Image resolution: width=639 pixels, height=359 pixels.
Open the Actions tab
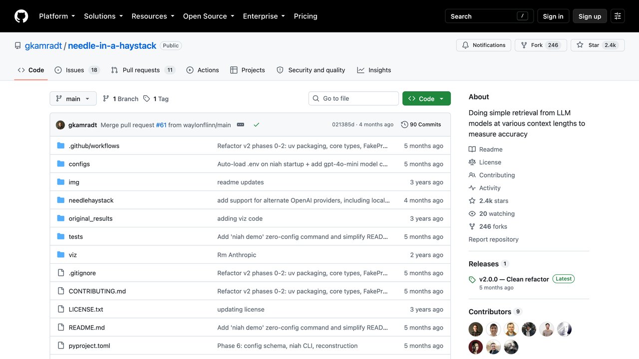click(203, 70)
